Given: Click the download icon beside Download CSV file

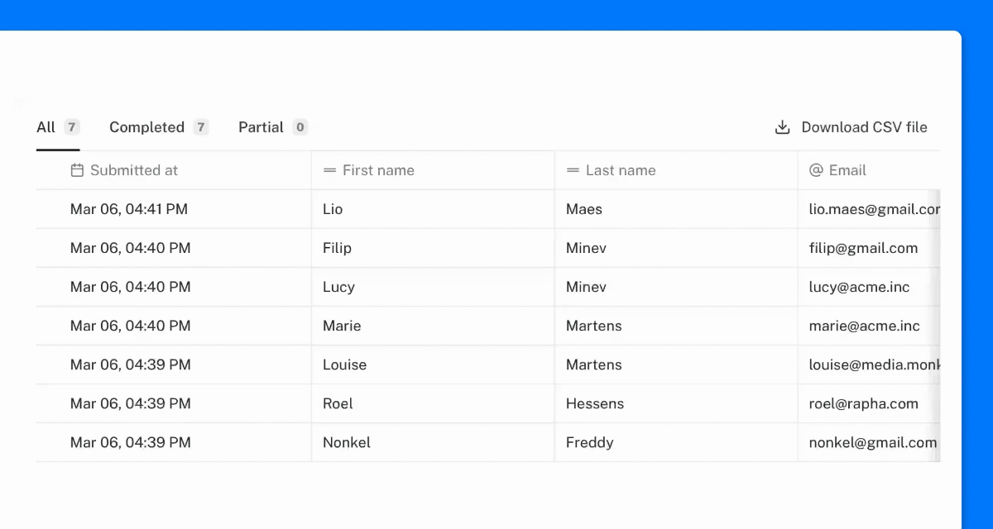Looking at the screenshot, I should [782, 127].
